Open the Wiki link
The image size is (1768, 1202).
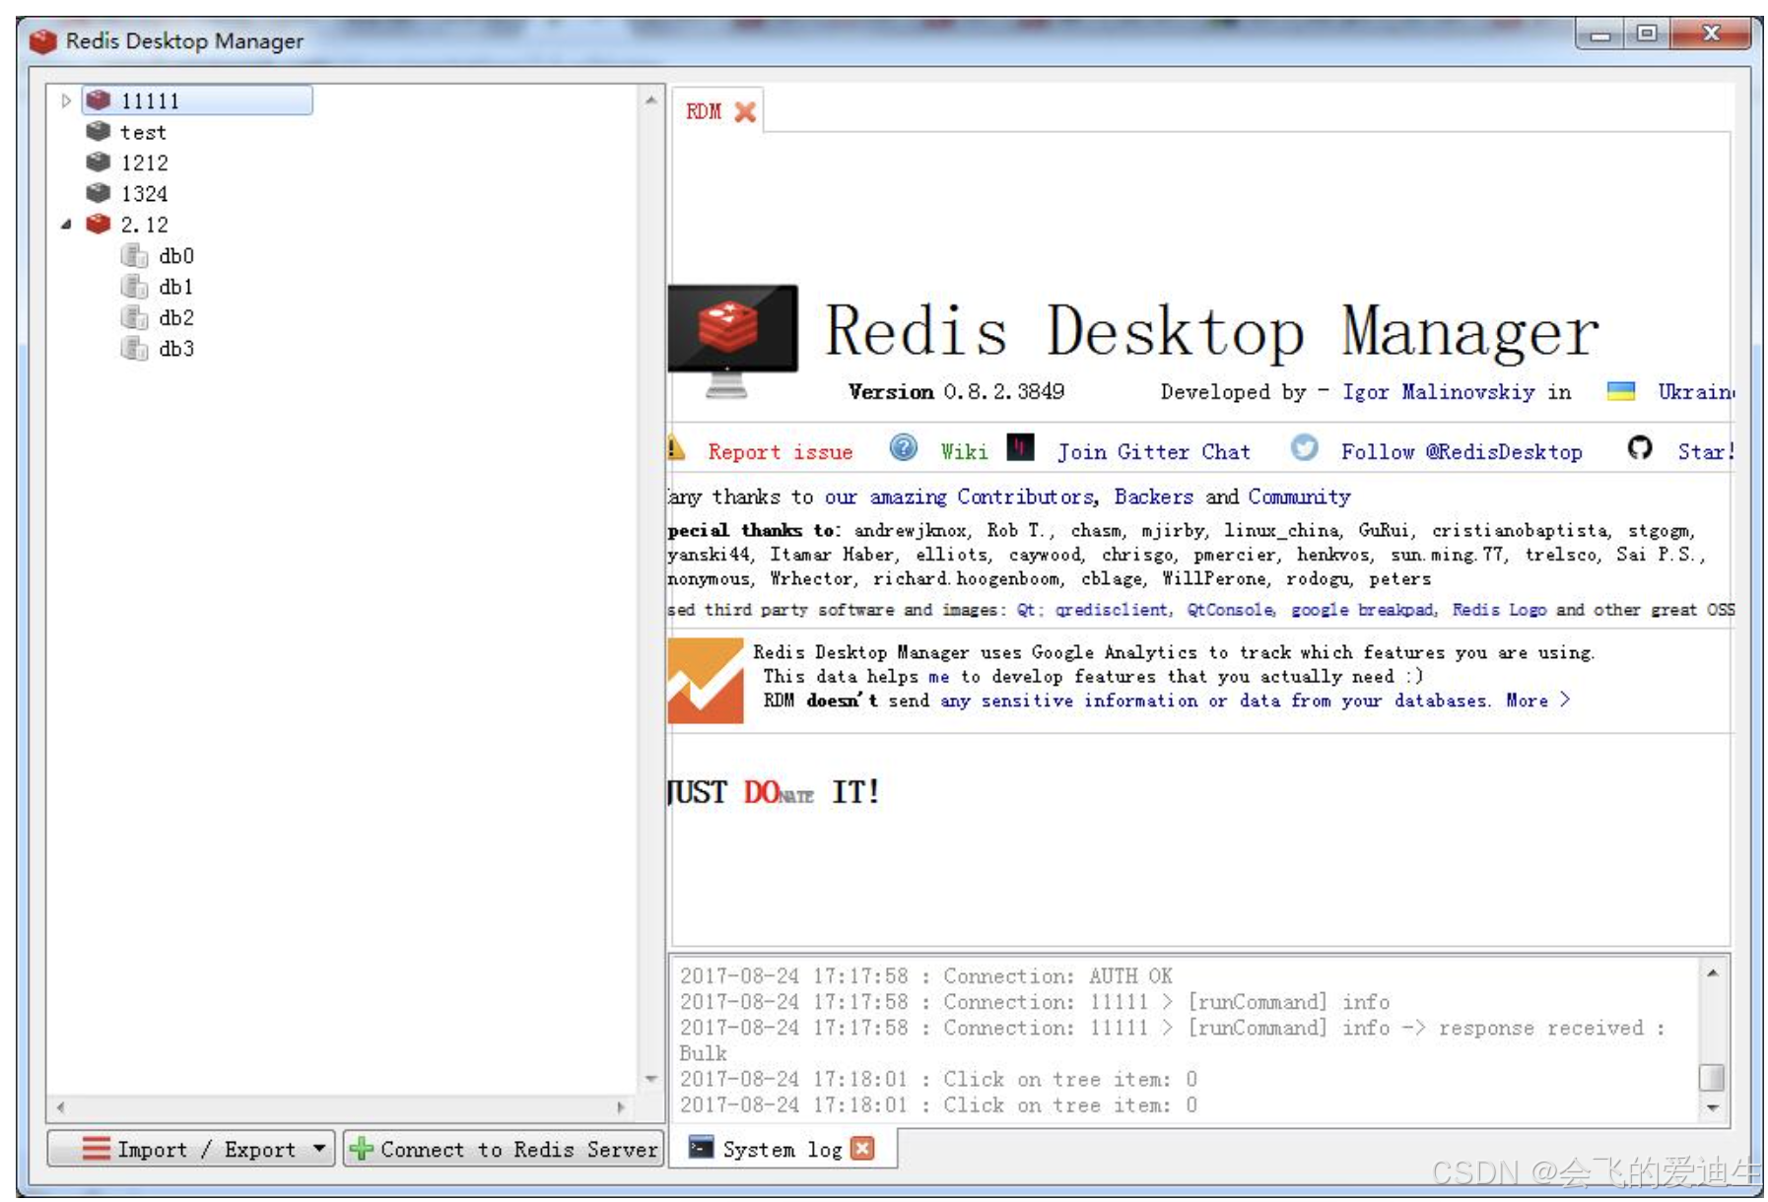(x=964, y=452)
